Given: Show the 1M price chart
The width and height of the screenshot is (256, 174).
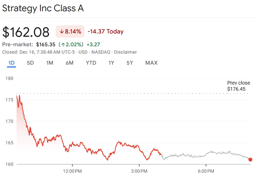Looking at the screenshot, I should pos(50,63).
